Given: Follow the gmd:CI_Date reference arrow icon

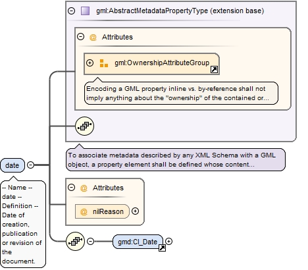Looking at the screenshot, I should (x=162, y=248).
